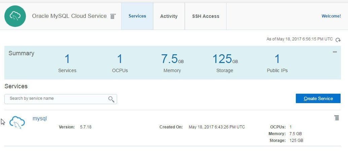Click the mysql row Storage value 125 GB
This screenshot has width=348, height=154.
click(x=296, y=141)
